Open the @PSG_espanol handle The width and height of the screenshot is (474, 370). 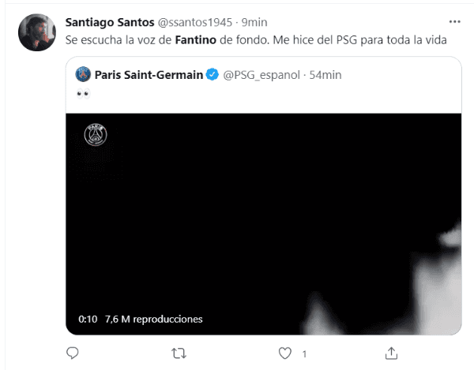pyautogui.click(x=262, y=75)
